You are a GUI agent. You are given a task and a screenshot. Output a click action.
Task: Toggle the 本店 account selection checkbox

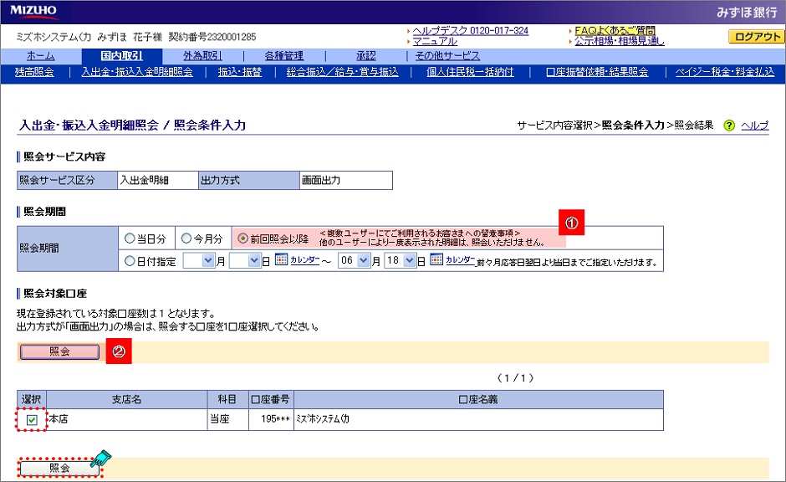(32, 420)
